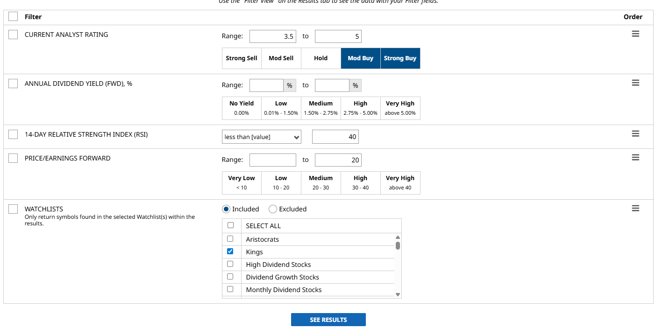
Task: Click reorder handle for Watchlists filter
Action: pos(635,208)
